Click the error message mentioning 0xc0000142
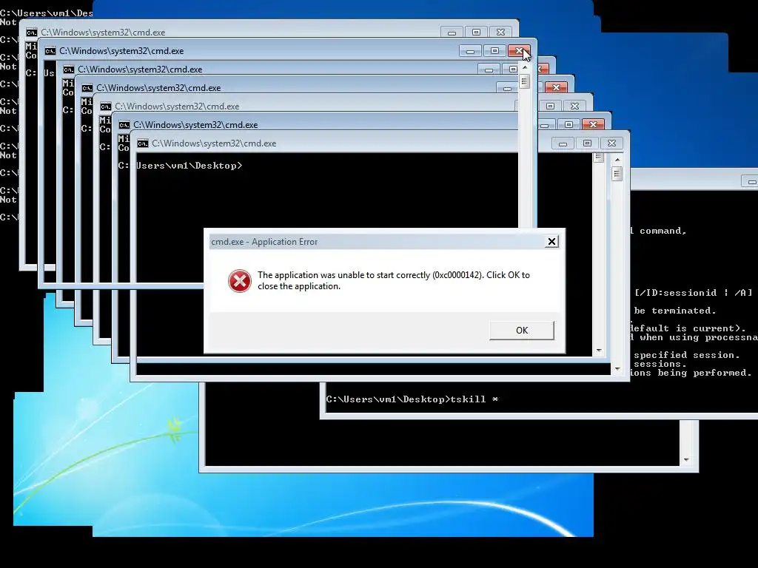The height and width of the screenshot is (568, 758). point(394,280)
